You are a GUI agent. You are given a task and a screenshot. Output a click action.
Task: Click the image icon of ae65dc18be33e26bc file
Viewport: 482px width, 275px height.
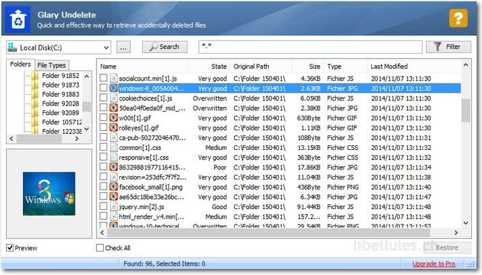[x=114, y=196]
